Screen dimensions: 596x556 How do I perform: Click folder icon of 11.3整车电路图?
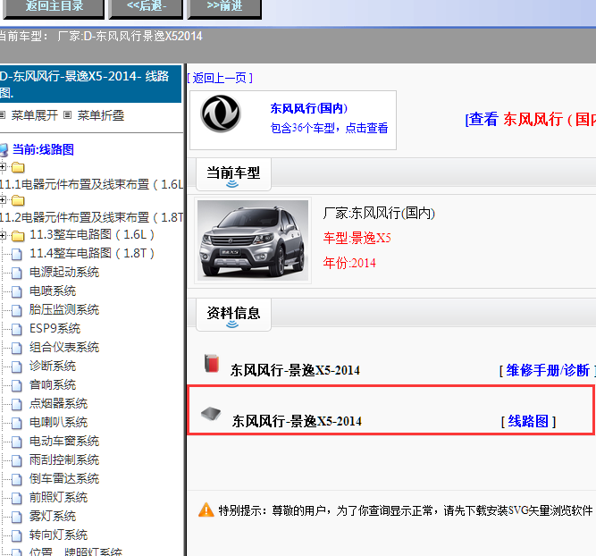(18, 236)
